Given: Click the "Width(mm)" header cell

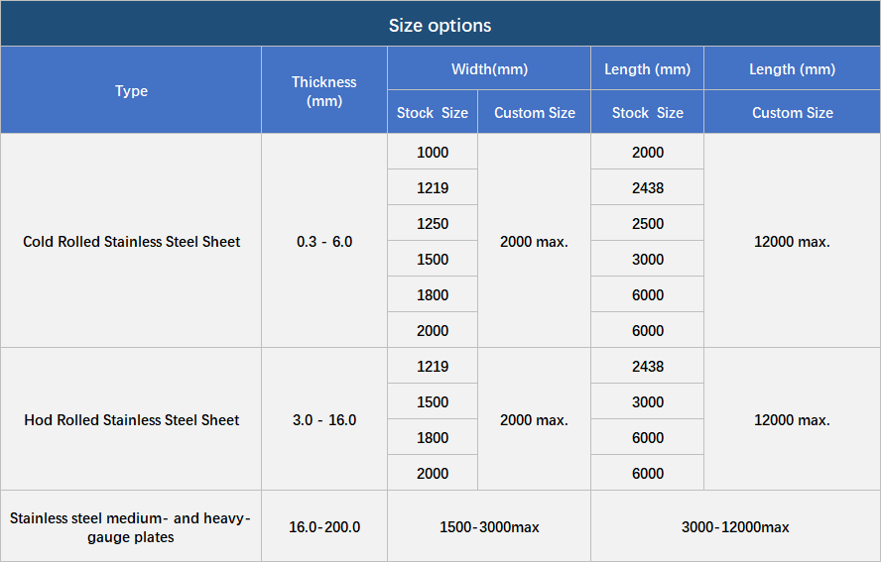Looking at the screenshot, I should 489,68.
